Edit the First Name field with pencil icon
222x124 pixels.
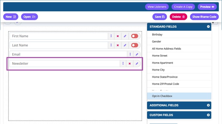coord(125,36)
